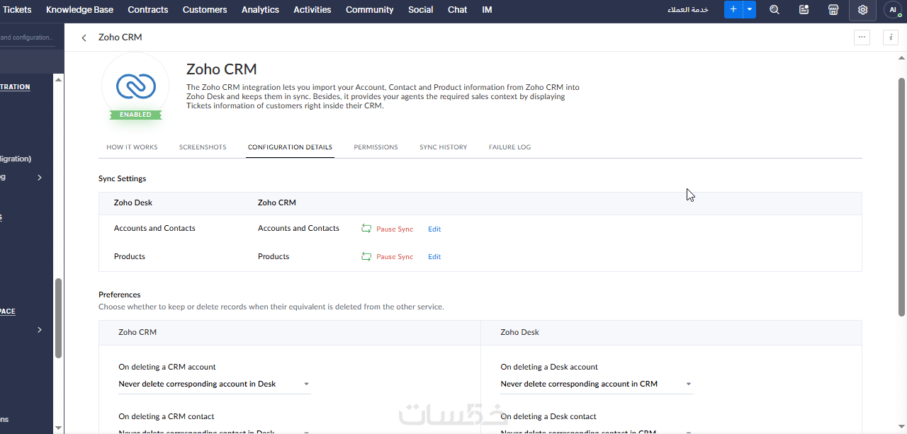907x434 pixels.
Task: Open the IM module
Action: pyautogui.click(x=487, y=10)
